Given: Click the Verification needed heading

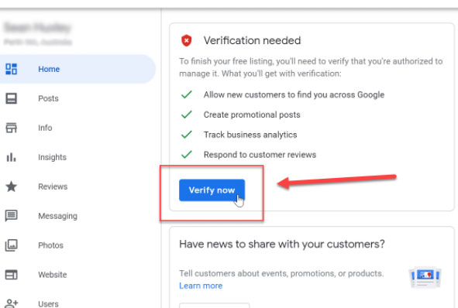Looking at the screenshot, I should tap(252, 40).
